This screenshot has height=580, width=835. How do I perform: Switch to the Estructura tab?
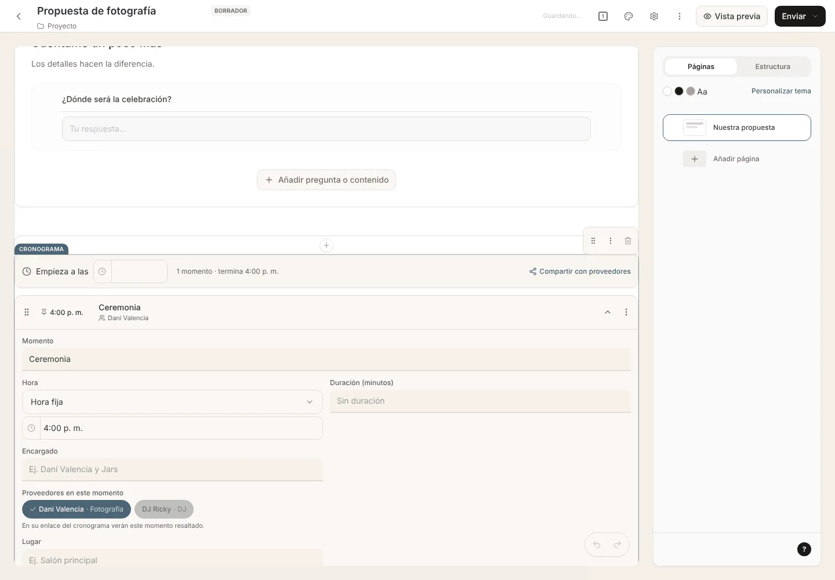tap(772, 67)
